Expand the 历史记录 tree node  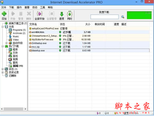pyautogui.click(x=2, y=73)
